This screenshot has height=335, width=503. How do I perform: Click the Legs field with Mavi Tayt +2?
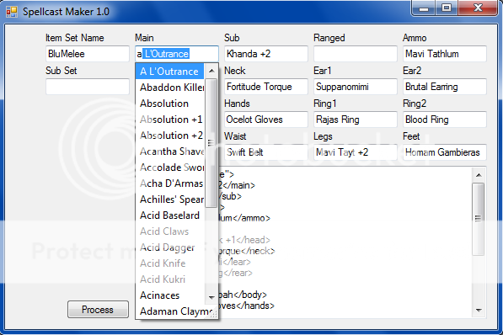(355, 152)
